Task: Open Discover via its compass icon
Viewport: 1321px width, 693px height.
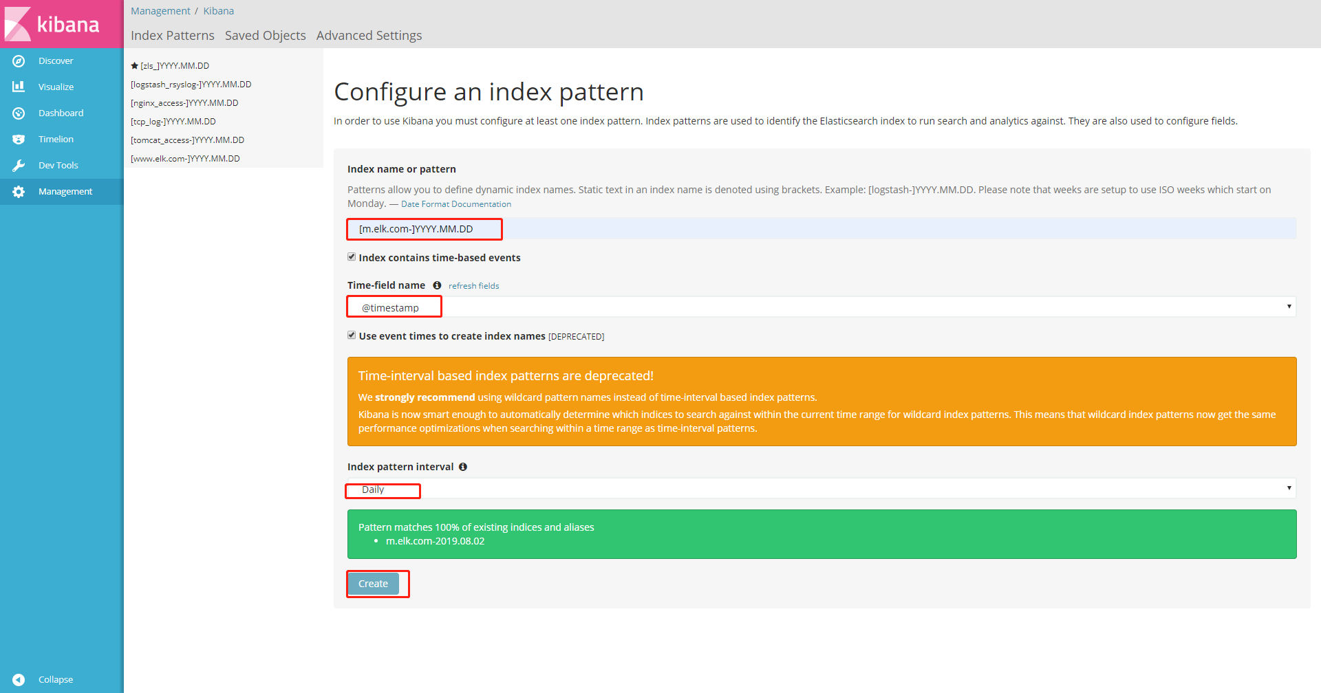Action: [x=19, y=61]
